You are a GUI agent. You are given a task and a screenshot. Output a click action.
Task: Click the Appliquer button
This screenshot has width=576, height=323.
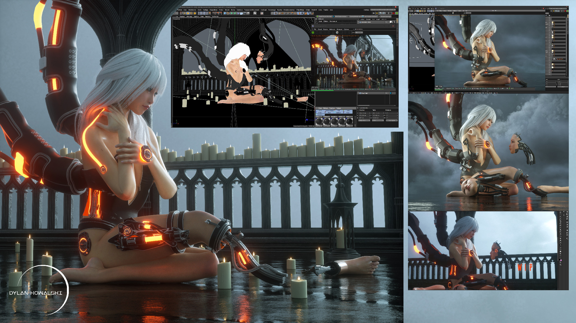392,120
